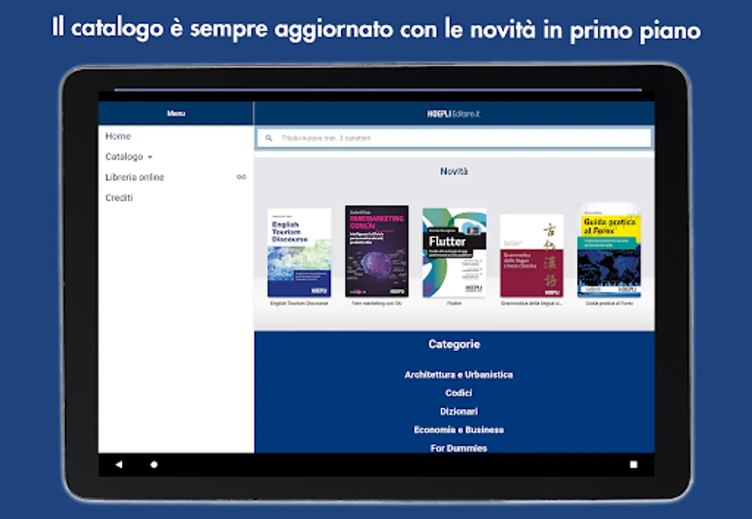Go to Home in the side menu

coord(118,136)
